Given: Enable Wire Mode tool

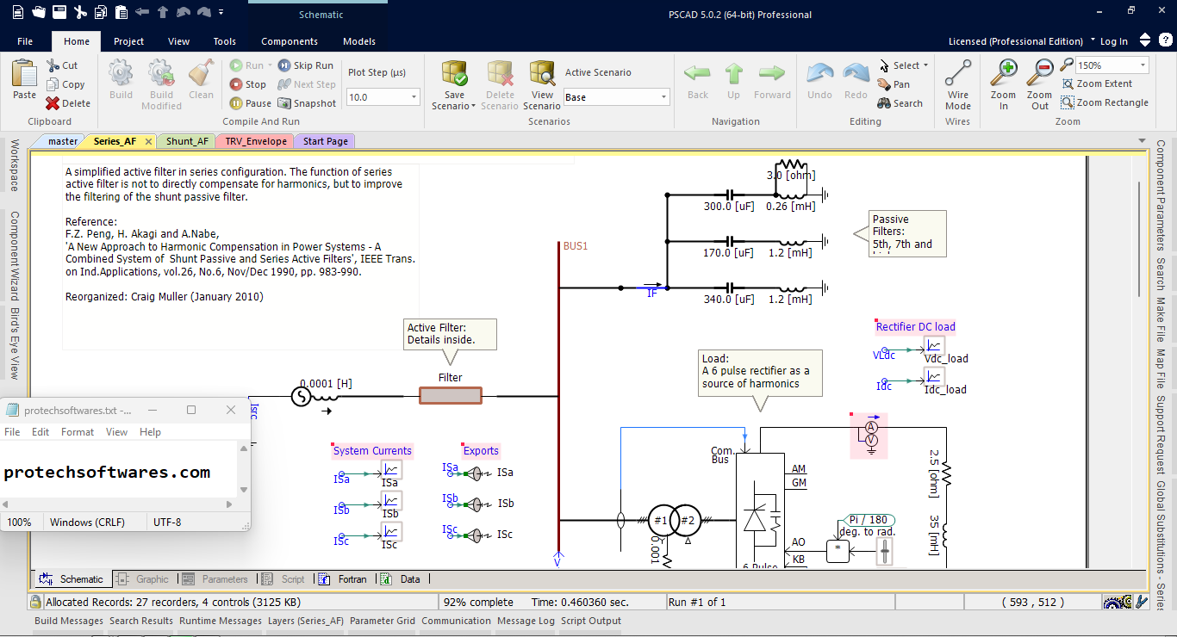Looking at the screenshot, I should click(x=958, y=84).
